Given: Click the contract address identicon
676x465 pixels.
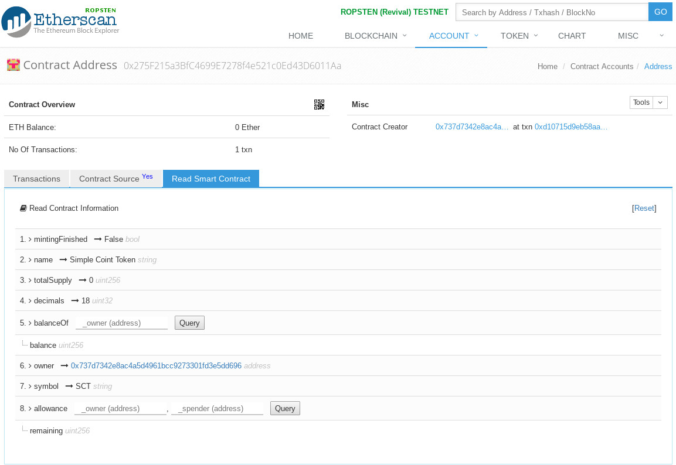Looking at the screenshot, I should 13,65.
